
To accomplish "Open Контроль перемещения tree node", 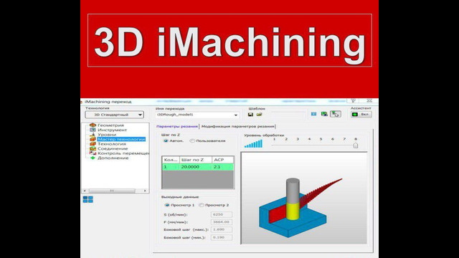I will [123, 153].
